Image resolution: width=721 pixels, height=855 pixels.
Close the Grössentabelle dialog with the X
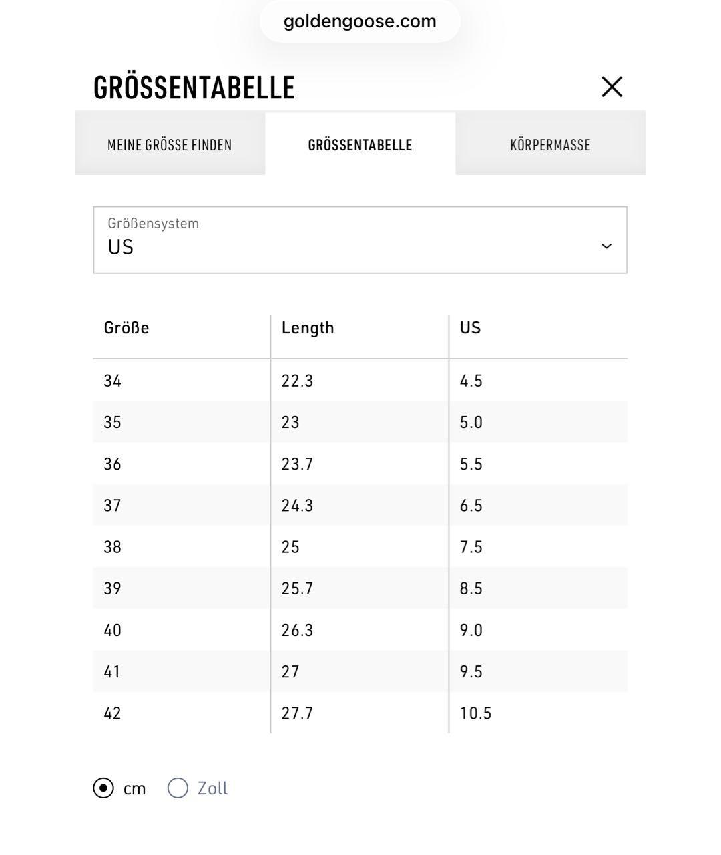[x=612, y=87]
